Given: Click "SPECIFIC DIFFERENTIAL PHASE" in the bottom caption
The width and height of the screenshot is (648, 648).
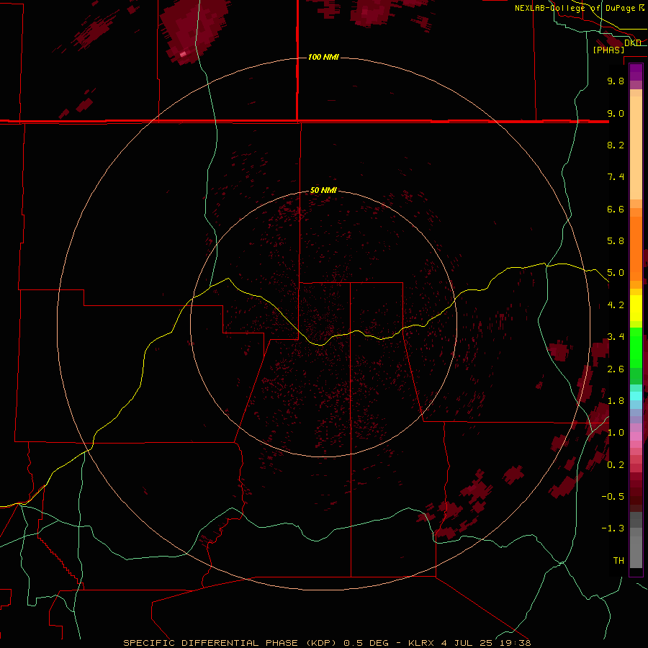Looking at the screenshot, I should [210, 643].
